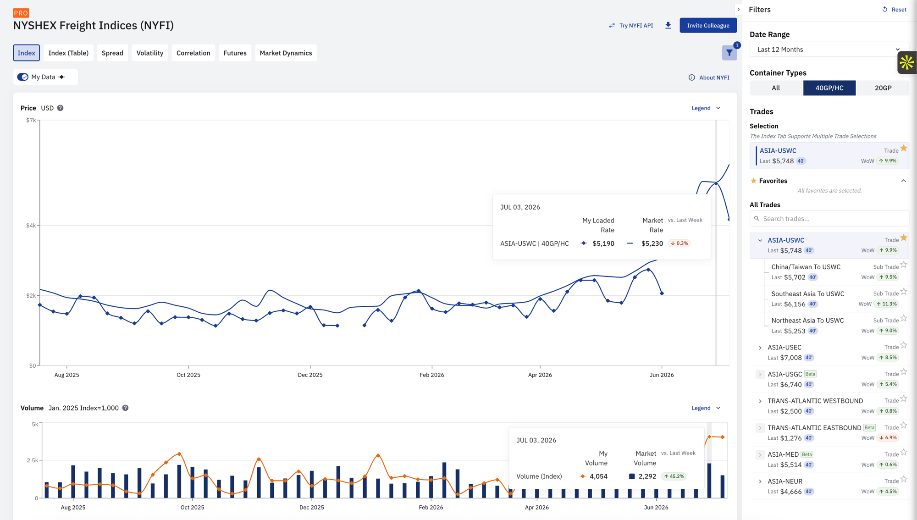The image size is (917, 520).
Task: Expand the Price chart Legend
Action: pos(706,108)
